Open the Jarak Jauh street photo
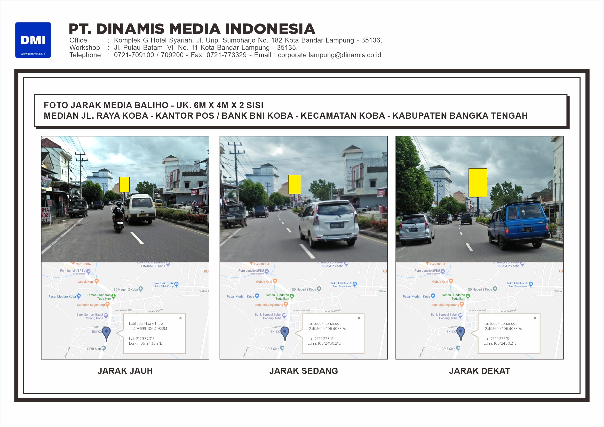The width and height of the screenshot is (604, 427). point(125,199)
